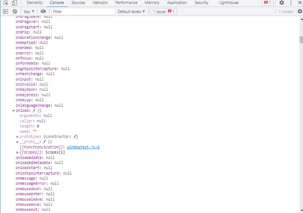The image size is (303, 213).
Task: Select the onlostpointercapture property row
Action: (44, 173)
